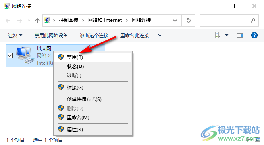Expand the chevron after 网络和 Internet breadcrumb
Viewport: 264px width, 145px height.
coord(127,20)
